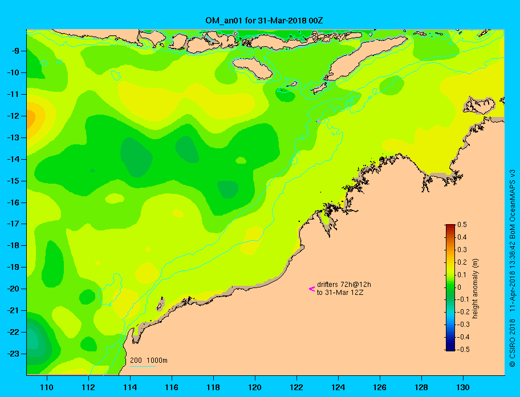Click the longitude axis label 126
Viewport: 520px width, 397px height.
(x=380, y=387)
